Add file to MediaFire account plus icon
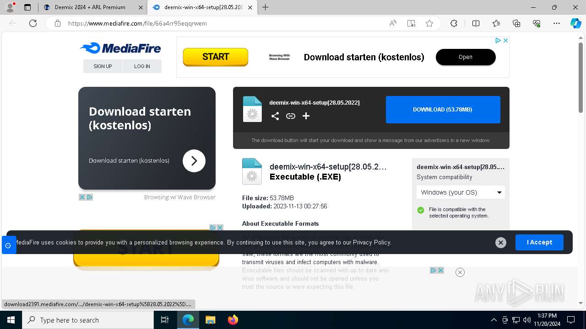This screenshot has width=586, height=329. point(306,116)
